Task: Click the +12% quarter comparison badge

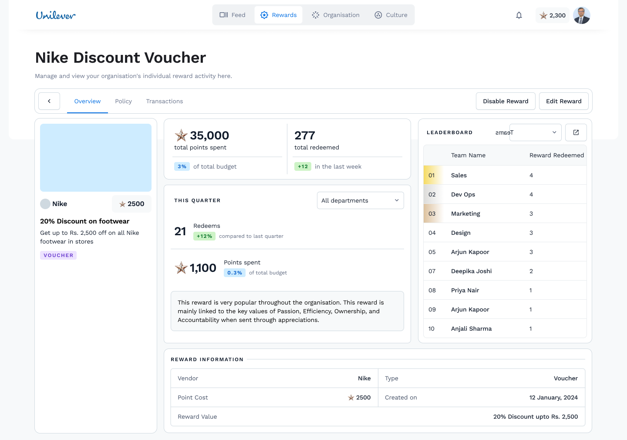Action: [x=204, y=236]
